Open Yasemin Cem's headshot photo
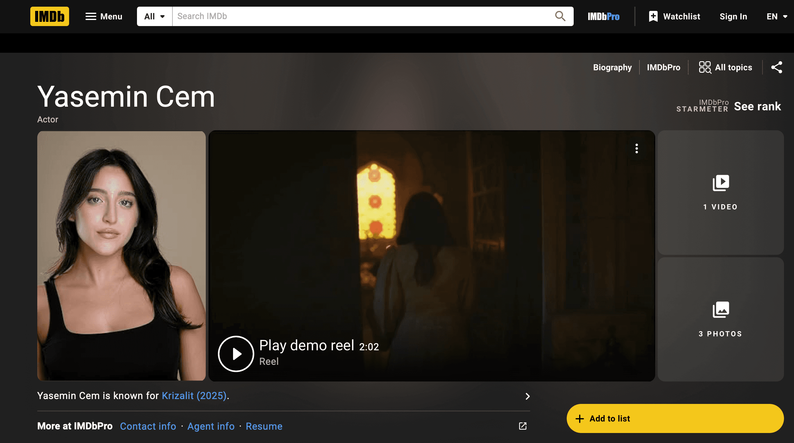Viewport: 794px width, 443px height. click(x=122, y=255)
